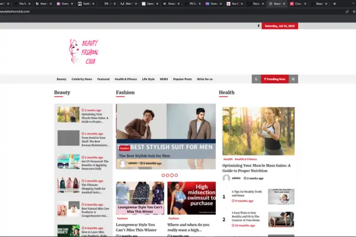Close the Textil browser tab
This screenshot has width=356, height=237.
tap(93, 4)
